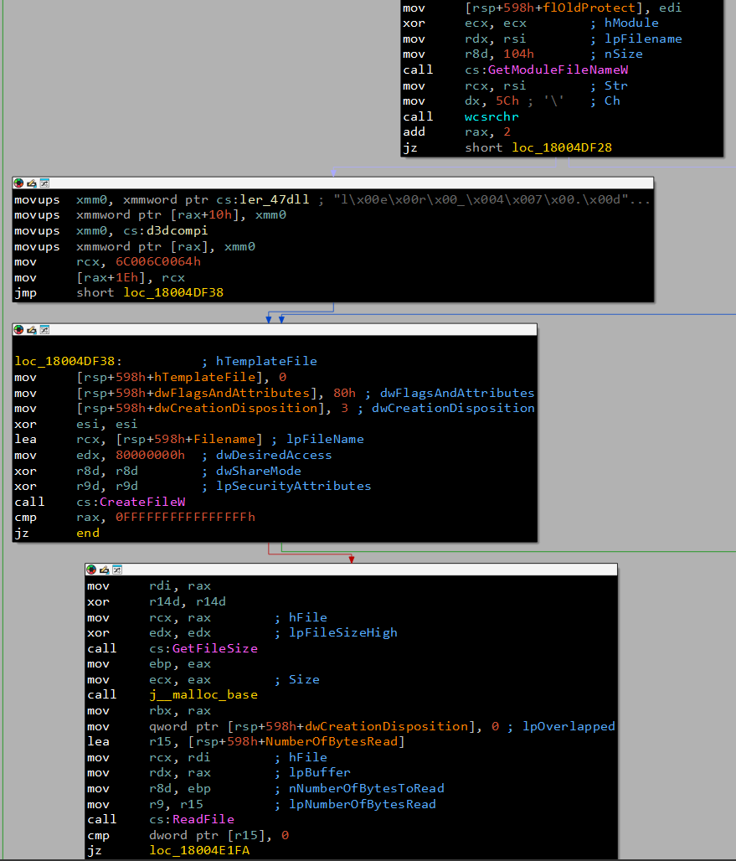Select the j__malloc_base call target

coord(203,694)
